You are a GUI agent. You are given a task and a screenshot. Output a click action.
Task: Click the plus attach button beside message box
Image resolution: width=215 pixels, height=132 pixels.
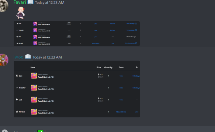[5, 131]
